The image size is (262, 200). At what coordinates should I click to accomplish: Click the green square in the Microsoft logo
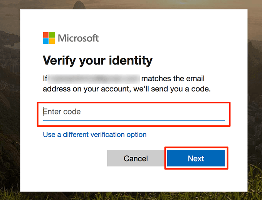(52, 35)
